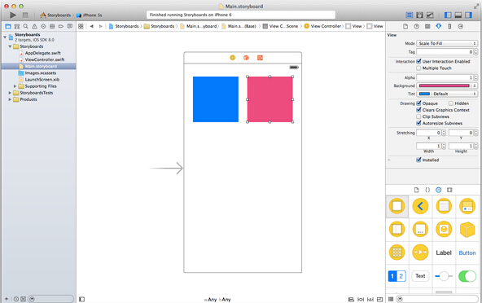
Task: Collapse the Storyboards project root
Action: 5,37
